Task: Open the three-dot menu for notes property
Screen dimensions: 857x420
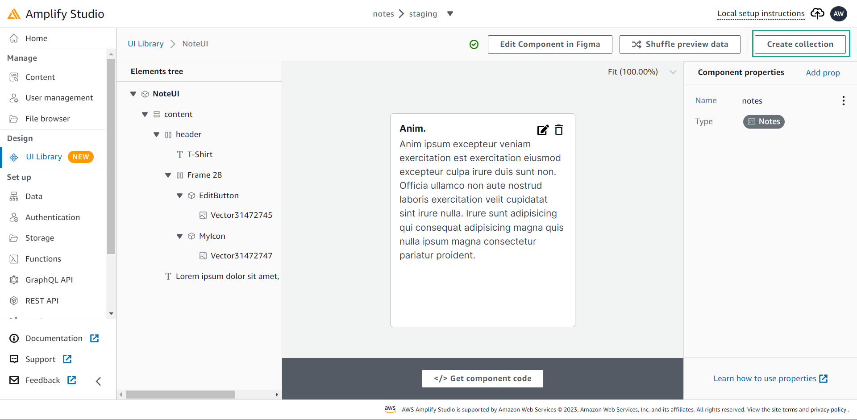Action: (x=843, y=101)
